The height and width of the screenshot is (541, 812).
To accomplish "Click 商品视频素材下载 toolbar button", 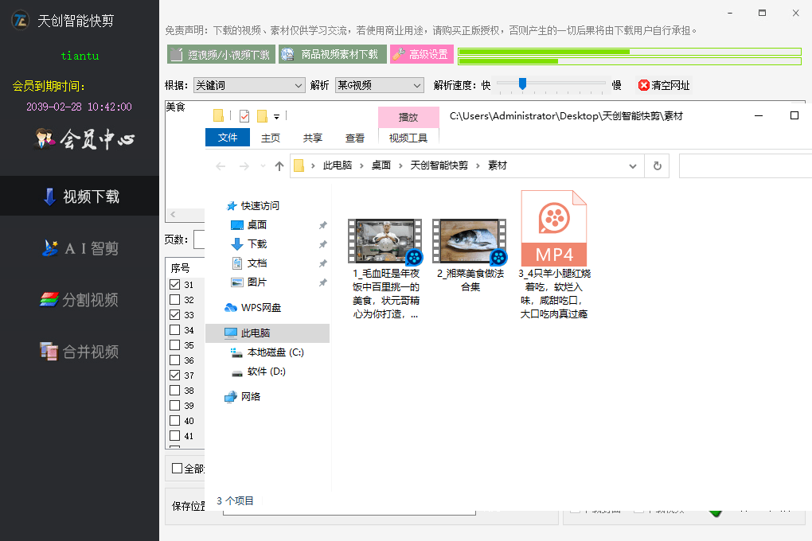I will click(x=333, y=54).
